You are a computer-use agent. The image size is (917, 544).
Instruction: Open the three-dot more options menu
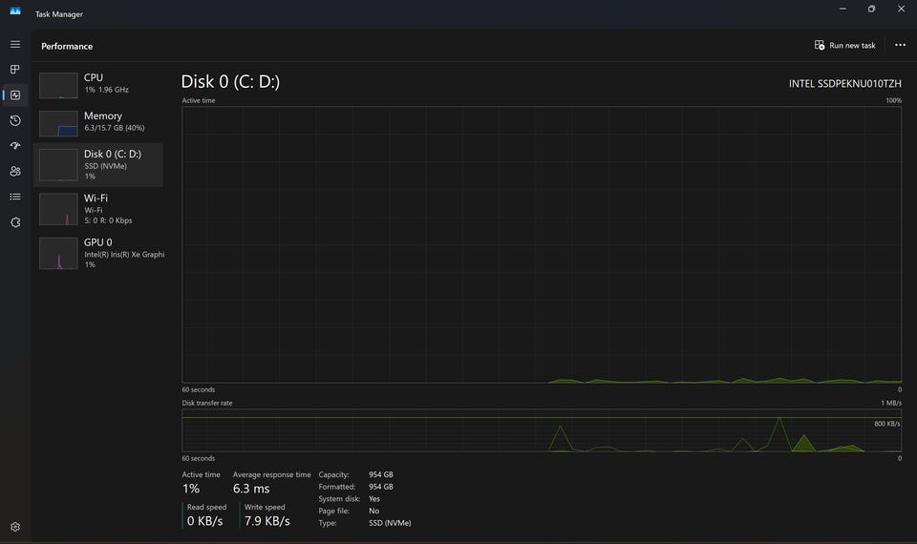[900, 45]
